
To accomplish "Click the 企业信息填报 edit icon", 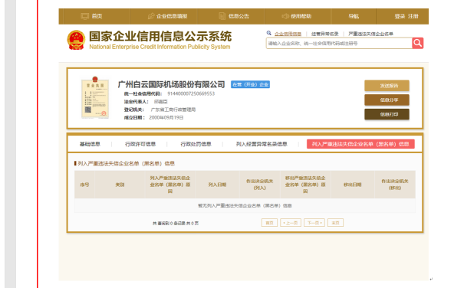I will point(151,16).
